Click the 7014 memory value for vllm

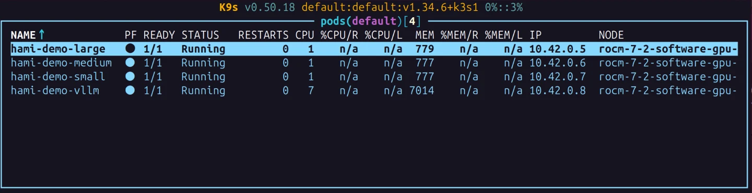tap(421, 91)
